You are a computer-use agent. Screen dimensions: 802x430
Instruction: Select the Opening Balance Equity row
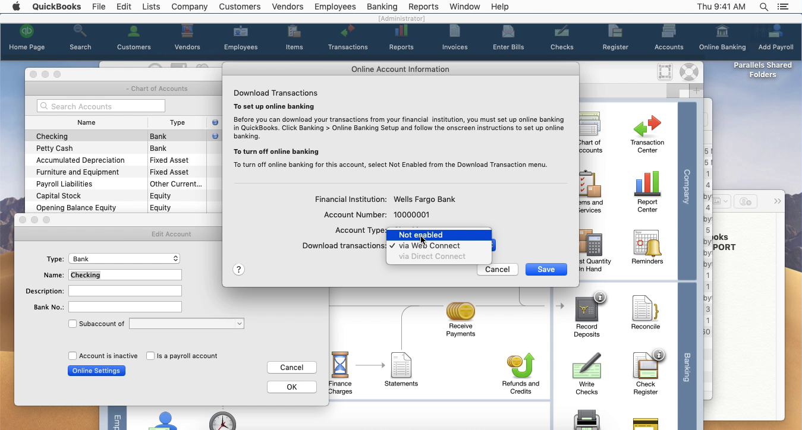(123, 208)
